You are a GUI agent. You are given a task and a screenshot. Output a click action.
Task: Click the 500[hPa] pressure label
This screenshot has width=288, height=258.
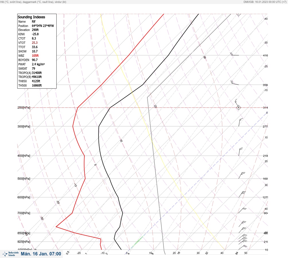click(x=24, y=179)
